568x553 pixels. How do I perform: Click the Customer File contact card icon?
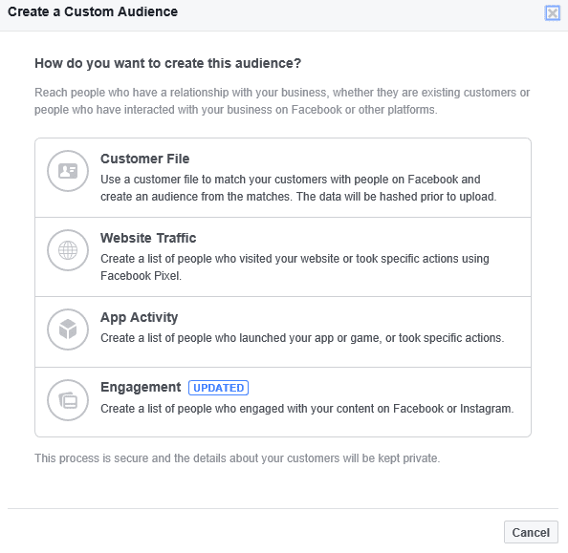click(68, 171)
